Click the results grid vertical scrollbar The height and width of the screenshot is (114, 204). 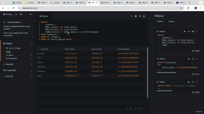148,73
